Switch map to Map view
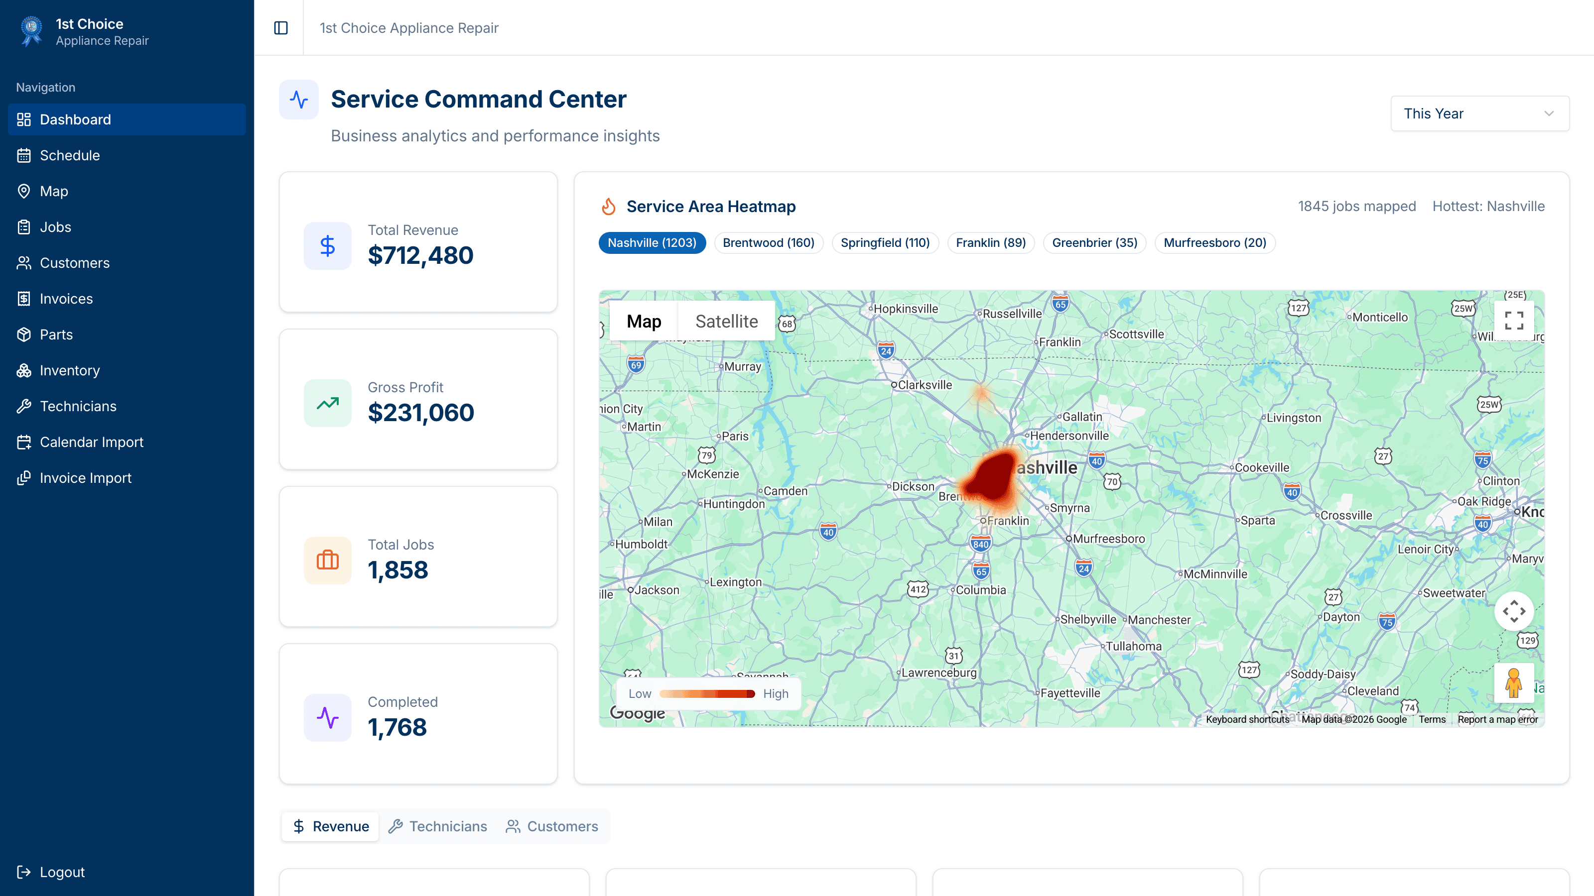The image size is (1594, 896). 644,321
